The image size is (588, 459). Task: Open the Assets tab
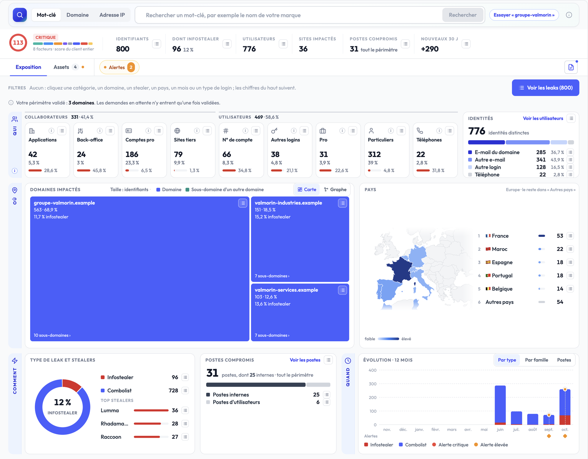69,67
